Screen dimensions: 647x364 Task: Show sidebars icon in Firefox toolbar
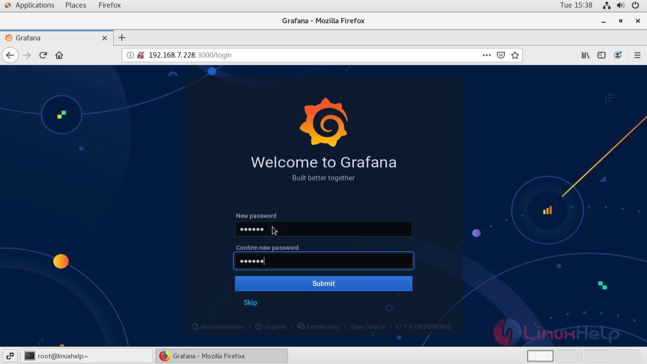point(602,55)
